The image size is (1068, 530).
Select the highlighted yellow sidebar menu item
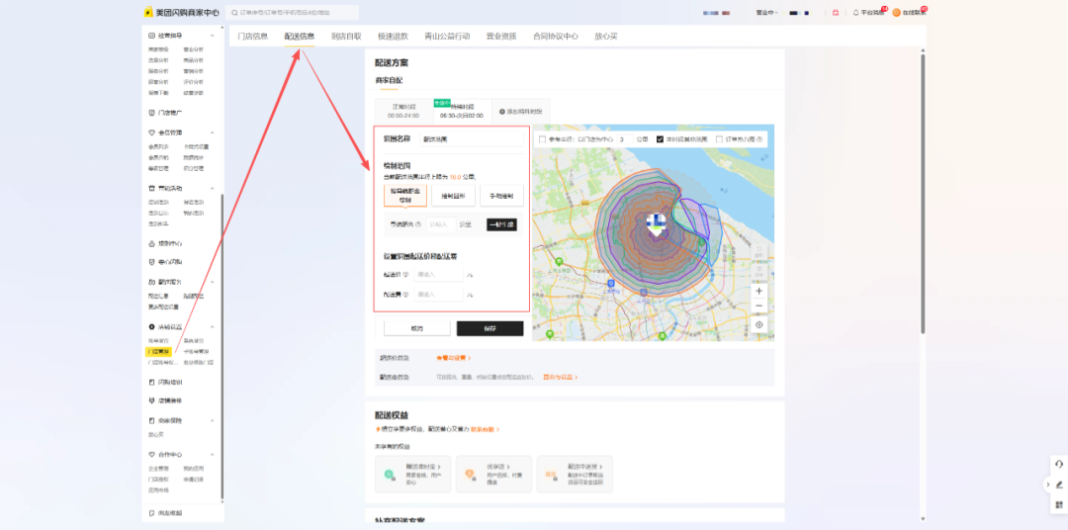[x=158, y=351]
